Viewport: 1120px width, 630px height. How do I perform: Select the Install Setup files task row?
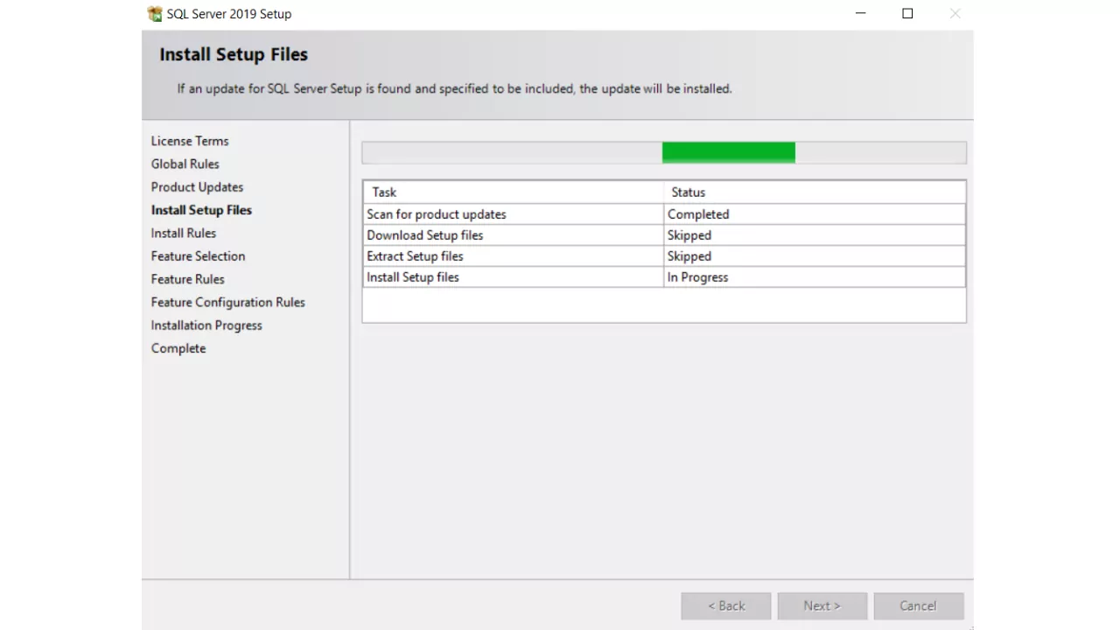click(664, 277)
